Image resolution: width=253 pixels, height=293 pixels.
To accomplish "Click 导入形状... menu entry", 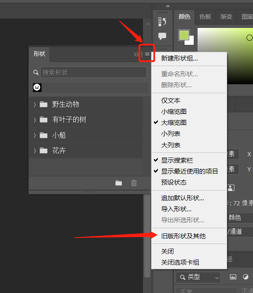I will [176, 209].
